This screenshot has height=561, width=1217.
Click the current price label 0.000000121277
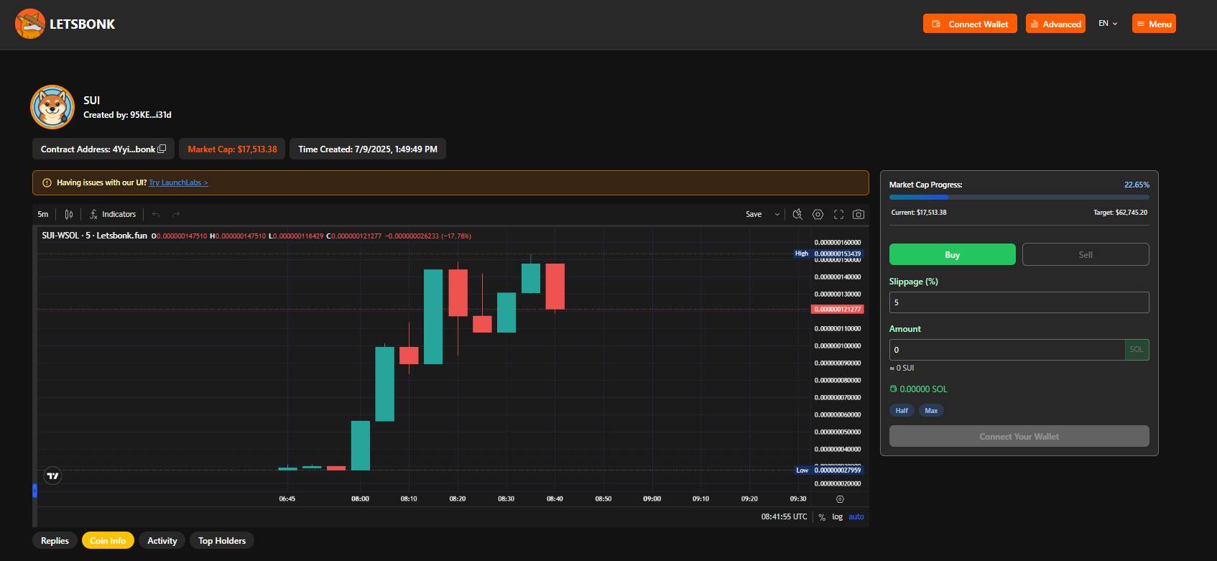[837, 309]
